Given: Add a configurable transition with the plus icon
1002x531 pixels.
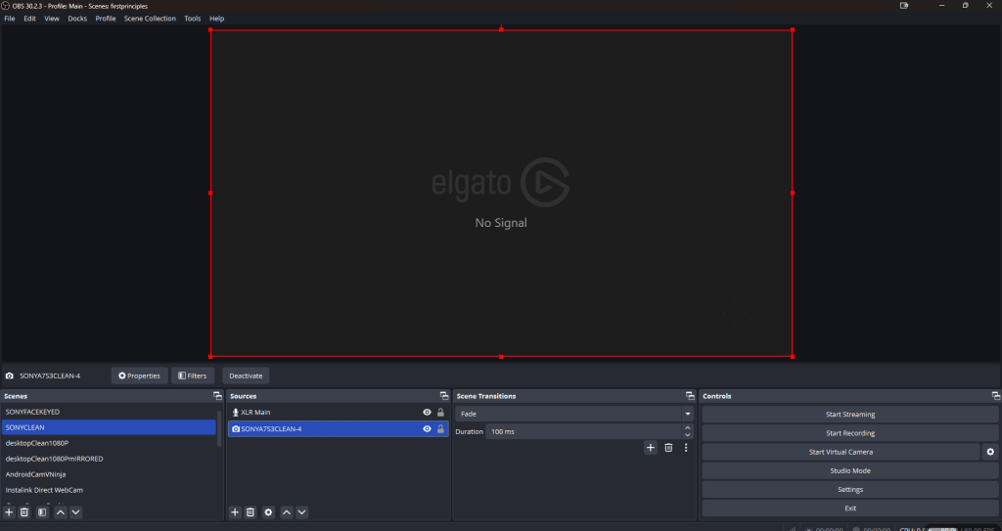Looking at the screenshot, I should 651,447.
